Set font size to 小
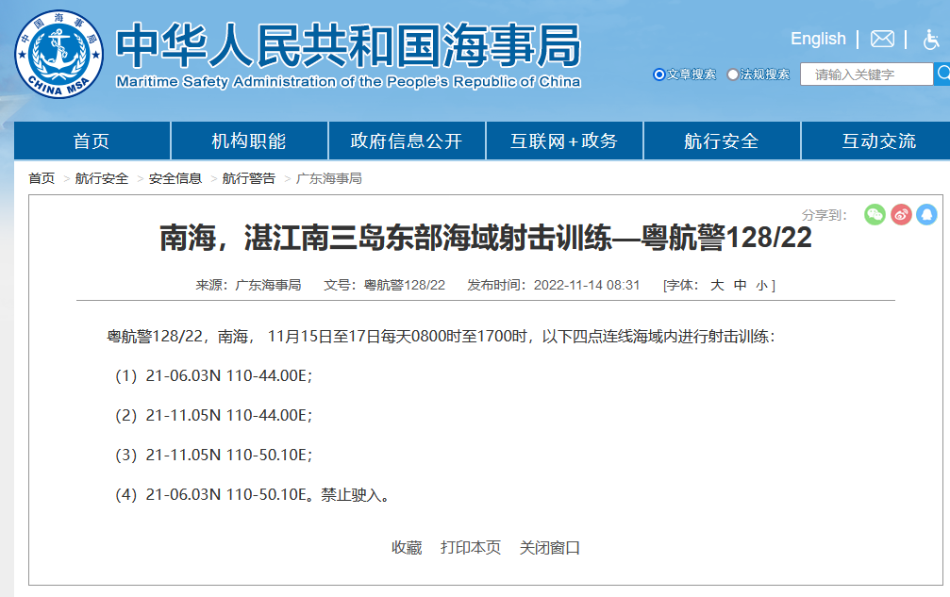The width and height of the screenshot is (950, 597). (x=761, y=285)
